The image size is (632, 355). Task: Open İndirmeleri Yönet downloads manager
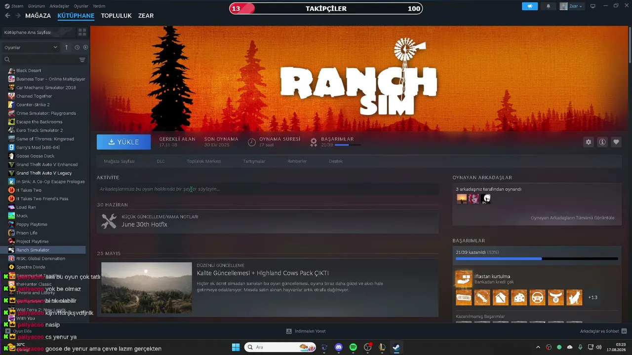[306, 331]
